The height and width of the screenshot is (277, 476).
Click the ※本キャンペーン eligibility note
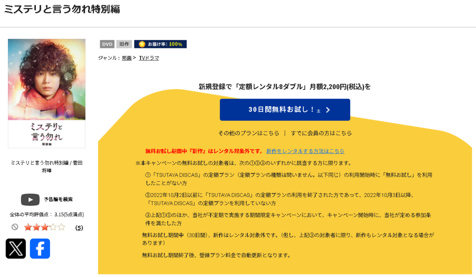click(244, 163)
